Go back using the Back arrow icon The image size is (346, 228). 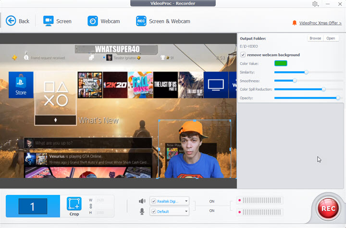[11, 21]
